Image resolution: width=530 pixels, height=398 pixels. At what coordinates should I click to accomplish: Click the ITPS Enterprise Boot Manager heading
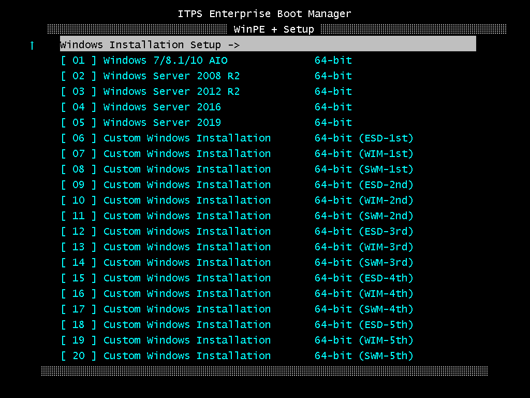pyautogui.click(x=264, y=14)
